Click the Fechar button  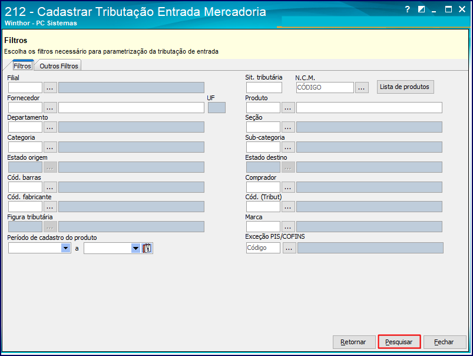point(445,342)
